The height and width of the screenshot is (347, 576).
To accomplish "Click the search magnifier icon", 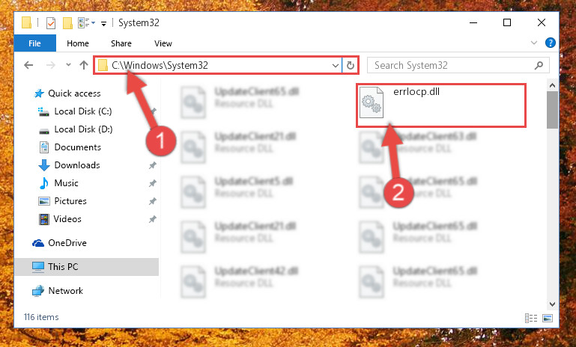I will [x=539, y=65].
